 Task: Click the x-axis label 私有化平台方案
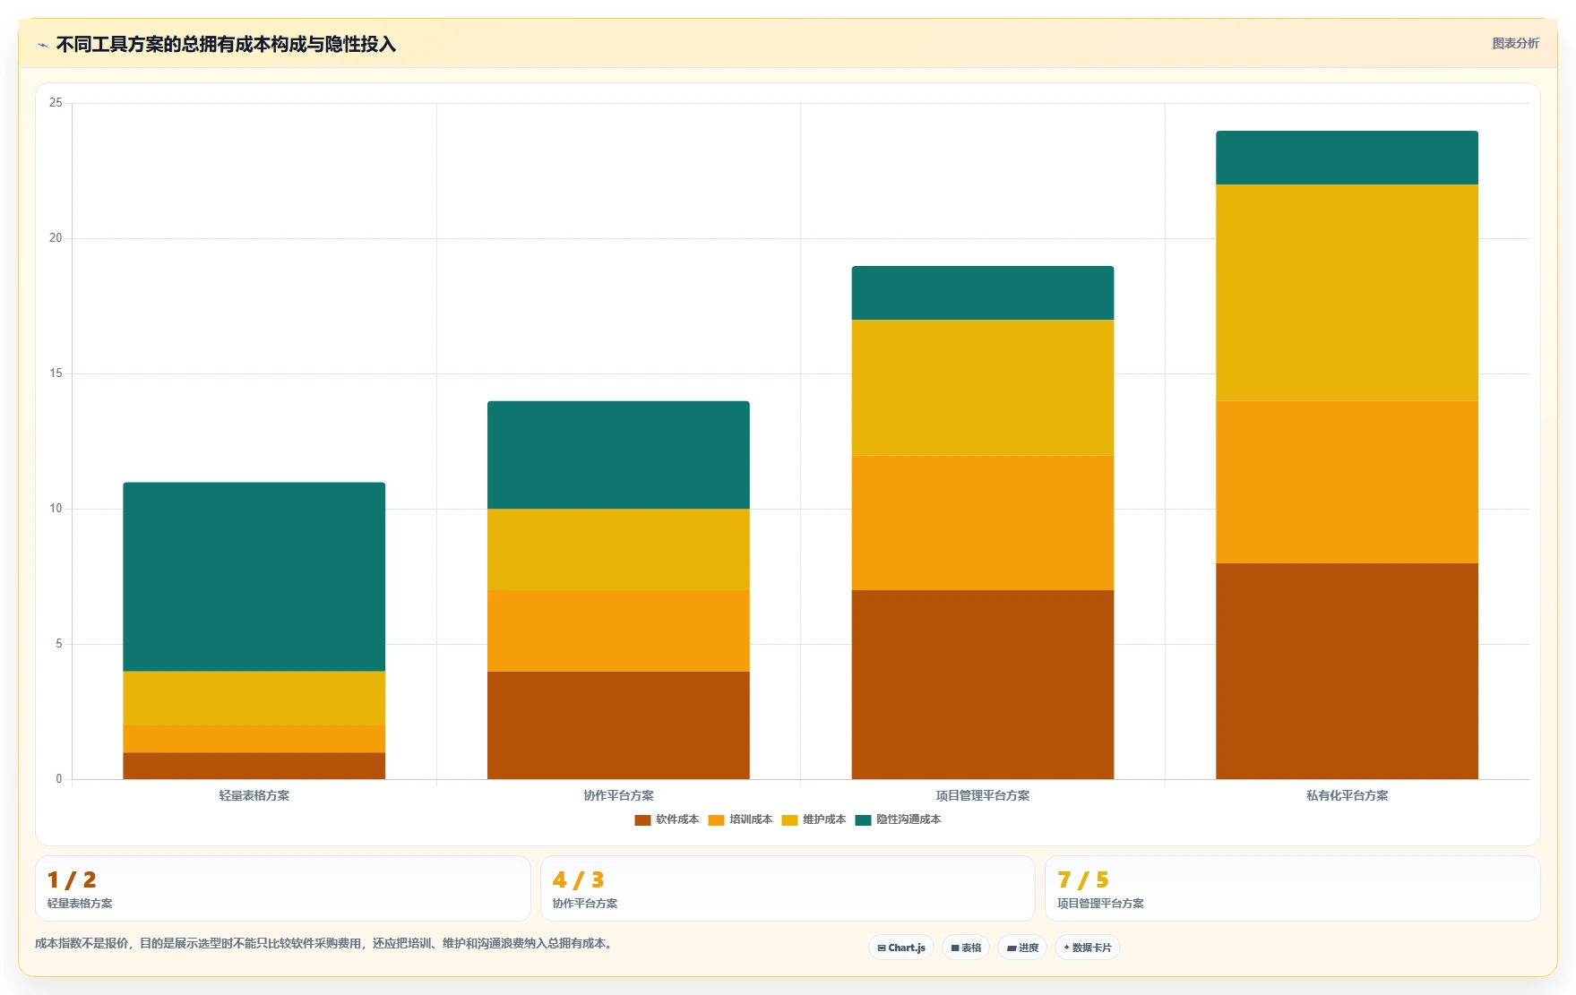pyautogui.click(x=1347, y=795)
